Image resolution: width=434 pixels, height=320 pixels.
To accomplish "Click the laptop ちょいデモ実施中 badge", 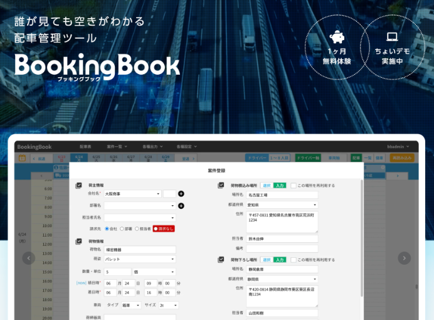I will [392, 47].
